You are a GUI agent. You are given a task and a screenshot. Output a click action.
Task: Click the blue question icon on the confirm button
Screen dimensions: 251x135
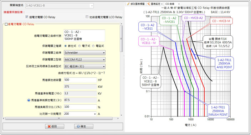pos(78,126)
